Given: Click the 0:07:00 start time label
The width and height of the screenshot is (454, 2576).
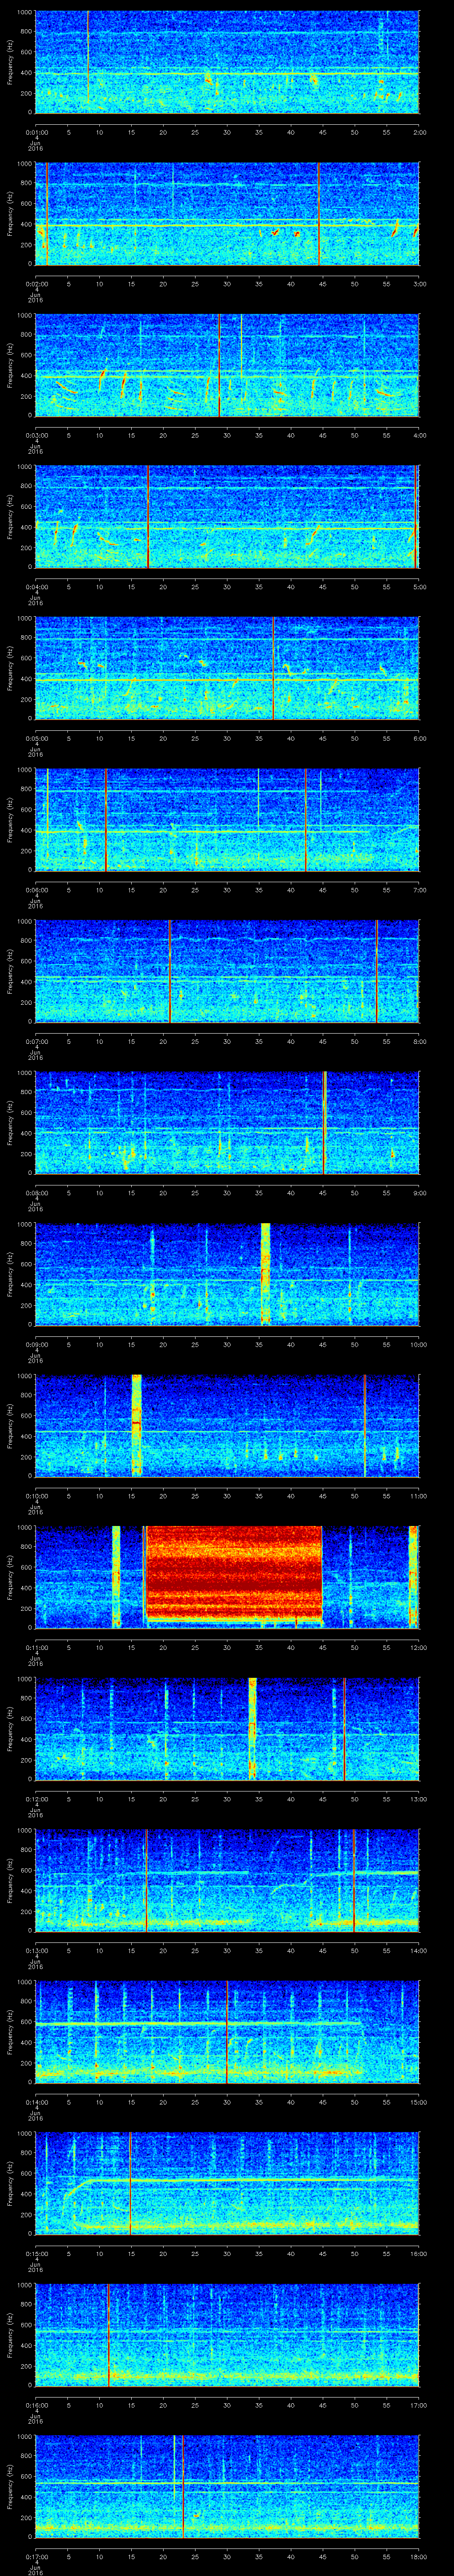Looking at the screenshot, I should click(x=36, y=1041).
